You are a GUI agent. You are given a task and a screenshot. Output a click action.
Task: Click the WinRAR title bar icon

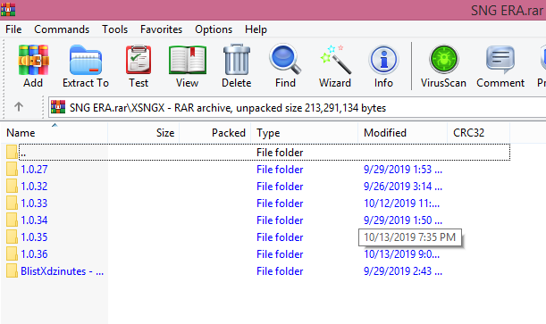click(x=8, y=10)
